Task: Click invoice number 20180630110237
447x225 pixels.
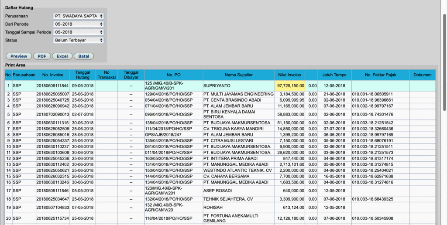Action: [52, 147]
